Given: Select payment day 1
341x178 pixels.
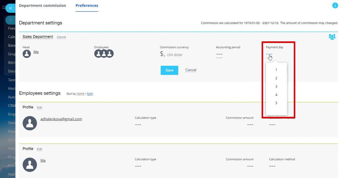Looking at the screenshot, I should click(x=276, y=70).
